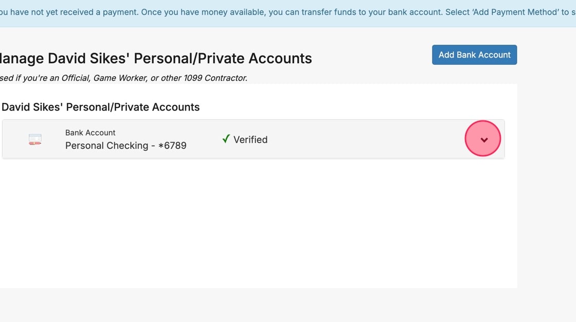Click the small Bank Account label

[91, 133]
